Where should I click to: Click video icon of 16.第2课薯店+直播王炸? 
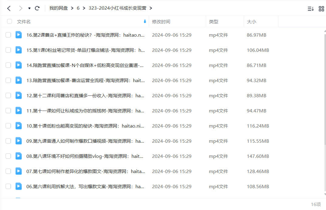pyautogui.click(x=19, y=35)
